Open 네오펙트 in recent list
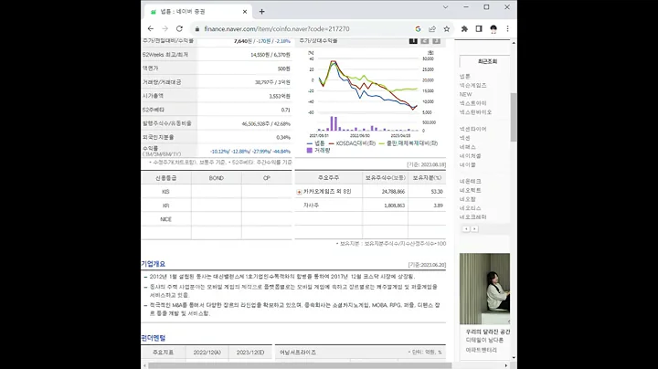 click(x=470, y=190)
